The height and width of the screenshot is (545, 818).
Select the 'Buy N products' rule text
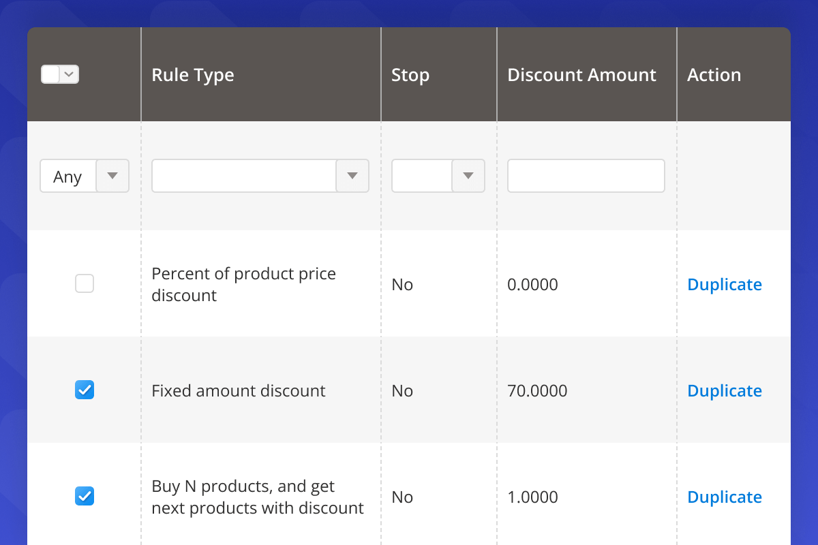257,497
